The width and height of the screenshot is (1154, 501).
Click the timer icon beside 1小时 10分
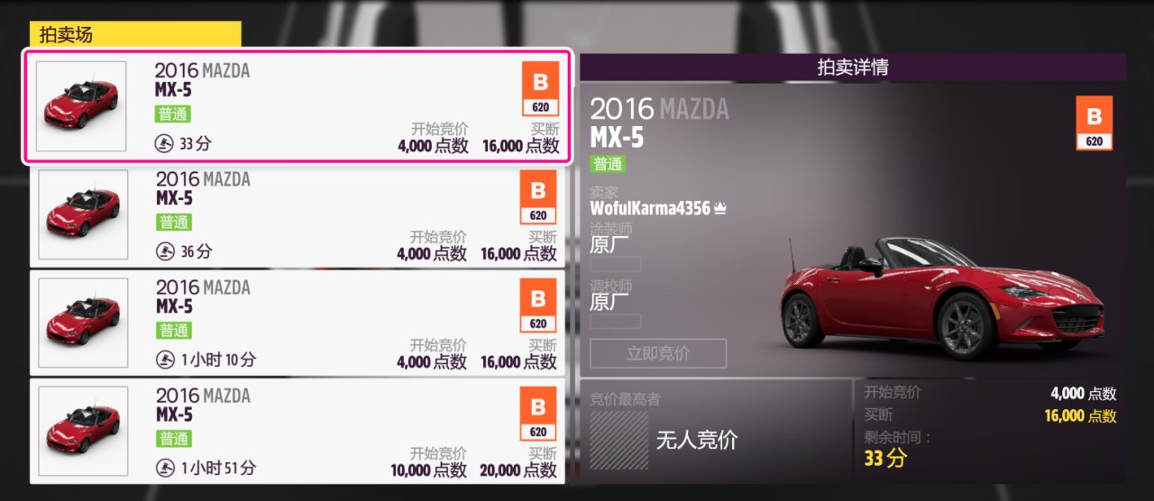pos(165,360)
